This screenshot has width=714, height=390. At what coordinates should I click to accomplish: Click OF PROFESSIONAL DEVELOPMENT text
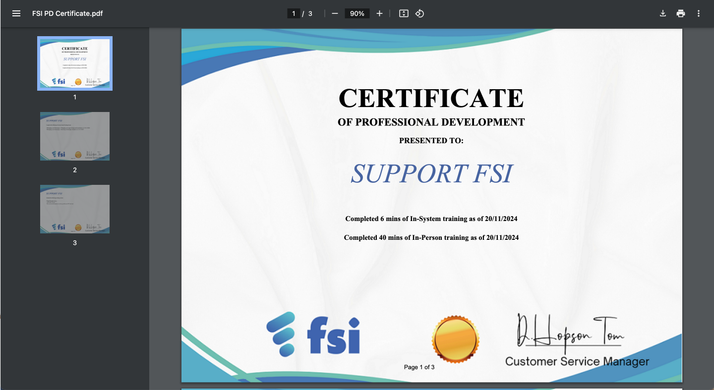(431, 122)
